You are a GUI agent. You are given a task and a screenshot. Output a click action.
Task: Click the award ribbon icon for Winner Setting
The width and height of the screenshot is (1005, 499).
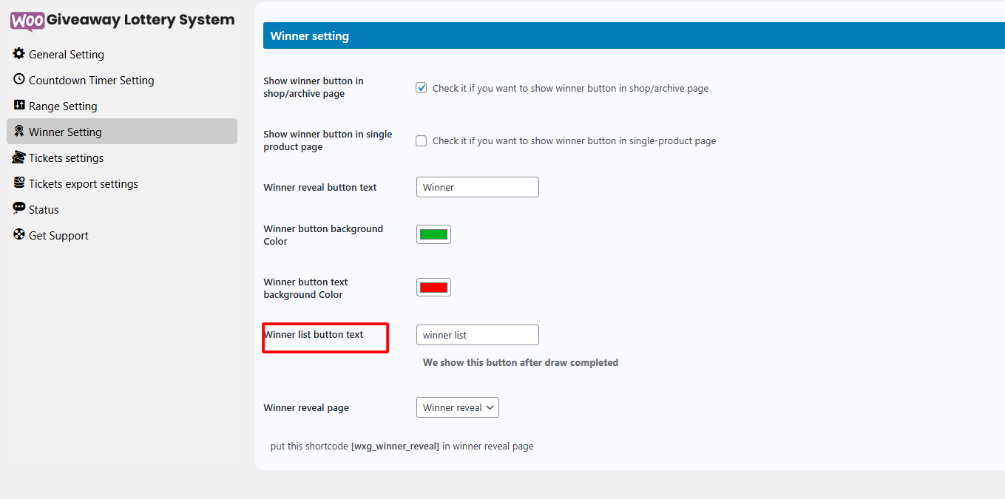19,132
